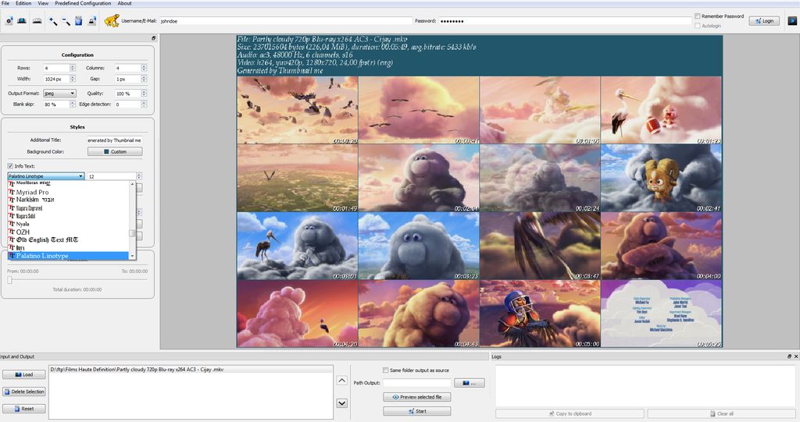The image size is (800, 422).
Task: Click the Quality input field
Action: (127, 94)
